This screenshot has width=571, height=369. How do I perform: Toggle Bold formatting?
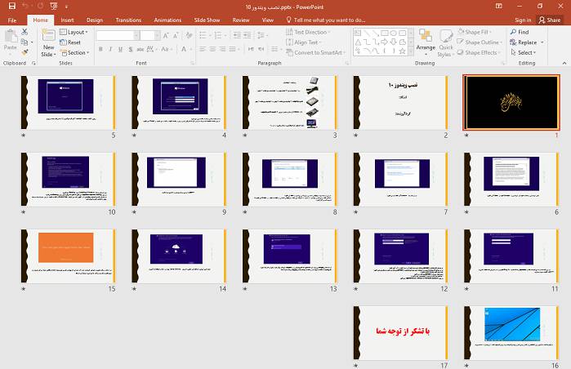100,49
